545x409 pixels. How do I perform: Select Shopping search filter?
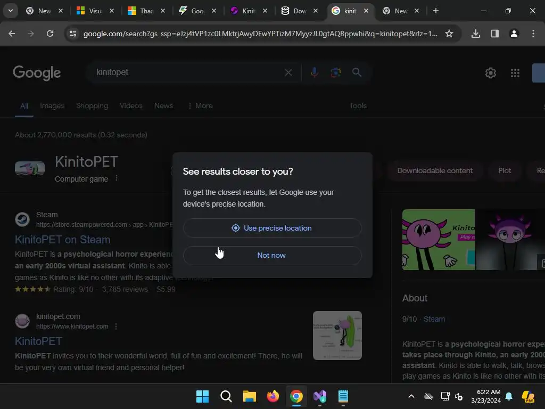pyautogui.click(x=92, y=106)
